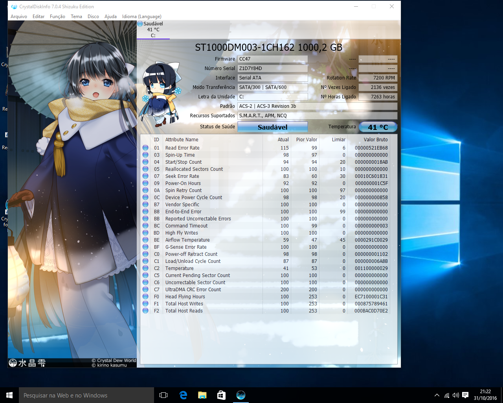Image resolution: width=503 pixels, height=403 pixels.
Task: Click the serial number field Z1D7Y84D
Action: click(x=272, y=68)
